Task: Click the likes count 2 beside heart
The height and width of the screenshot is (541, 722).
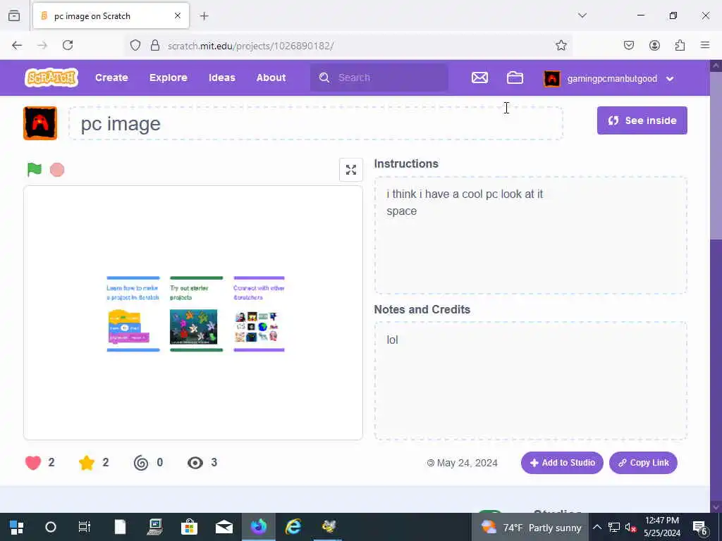Action: (x=51, y=462)
